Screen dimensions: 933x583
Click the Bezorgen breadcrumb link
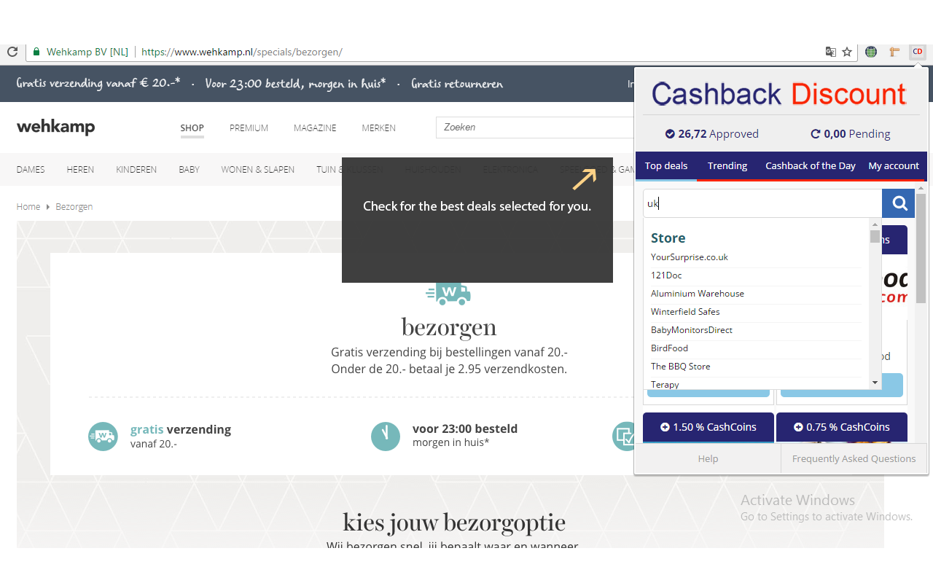tap(74, 207)
